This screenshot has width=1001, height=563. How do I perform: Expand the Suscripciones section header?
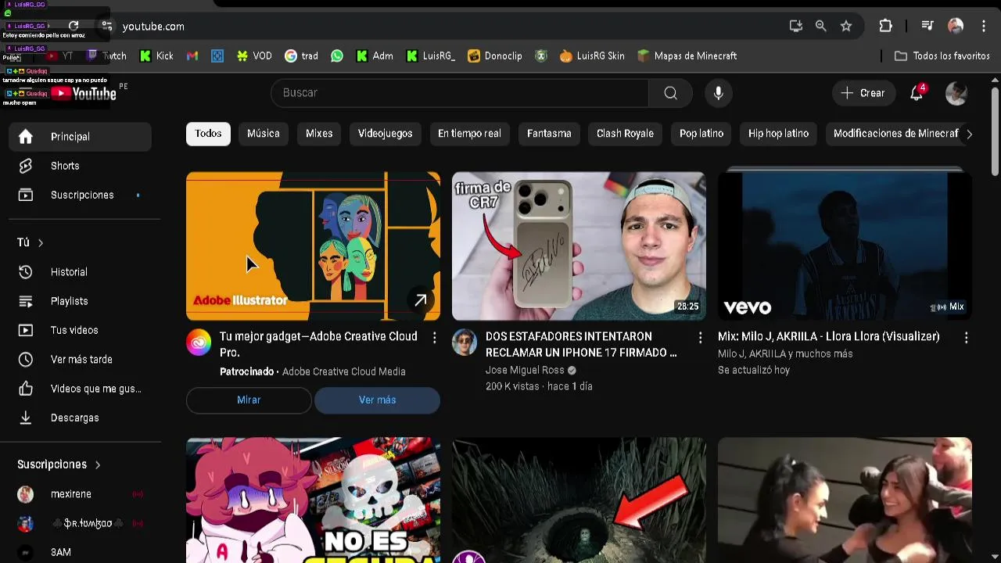59,464
